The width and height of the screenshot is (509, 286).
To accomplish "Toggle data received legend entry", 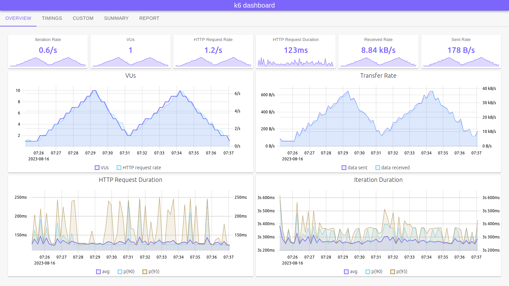I will [x=393, y=168].
